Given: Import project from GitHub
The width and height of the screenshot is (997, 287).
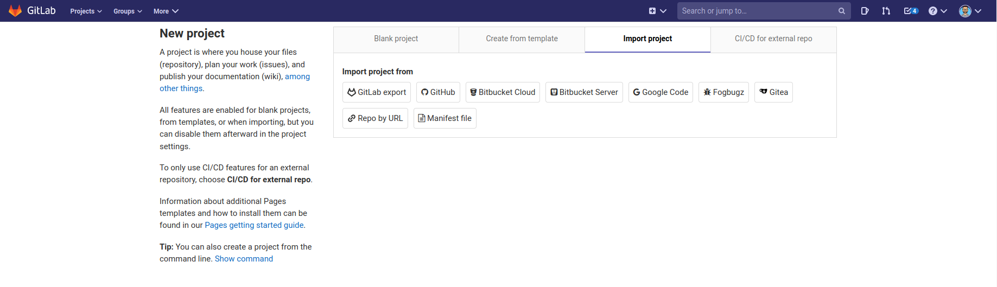Looking at the screenshot, I should pyautogui.click(x=438, y=92).
